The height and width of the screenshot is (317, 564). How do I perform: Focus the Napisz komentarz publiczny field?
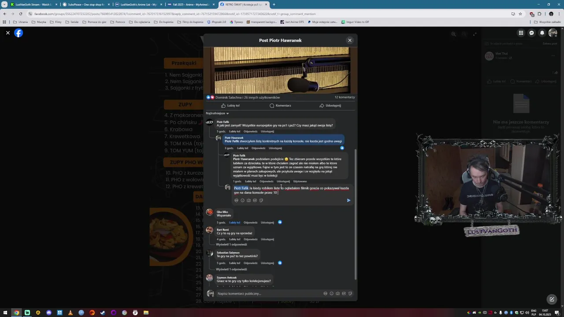(269, 294)
